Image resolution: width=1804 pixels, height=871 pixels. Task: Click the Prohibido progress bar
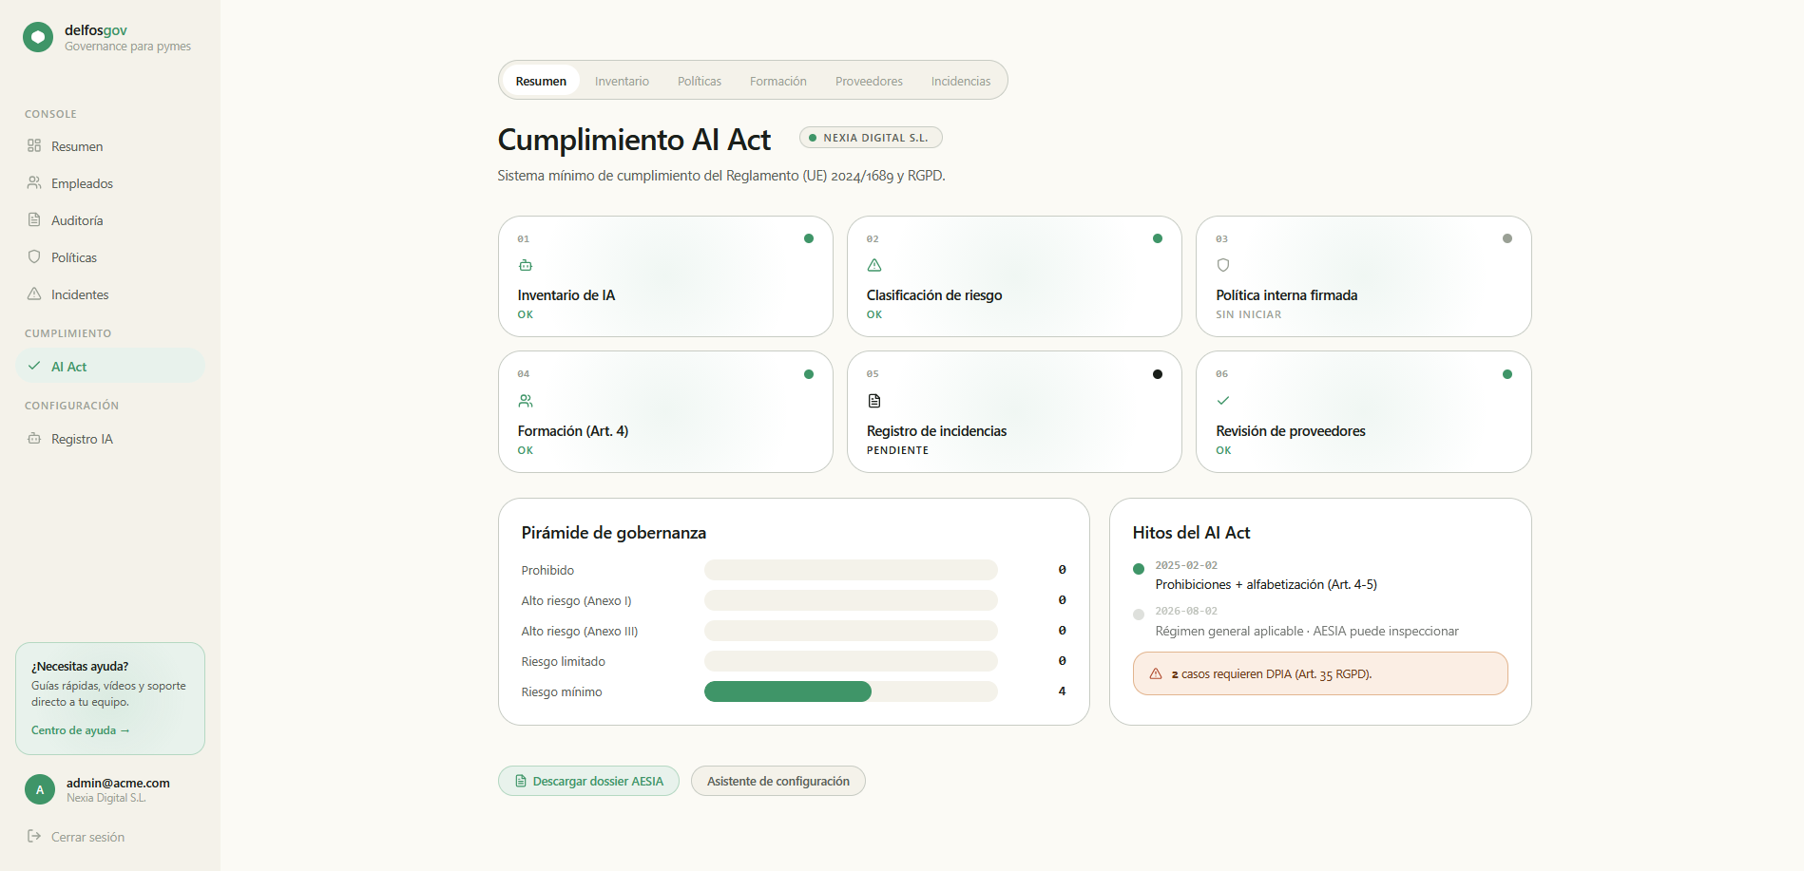click(x=851, y=570)
